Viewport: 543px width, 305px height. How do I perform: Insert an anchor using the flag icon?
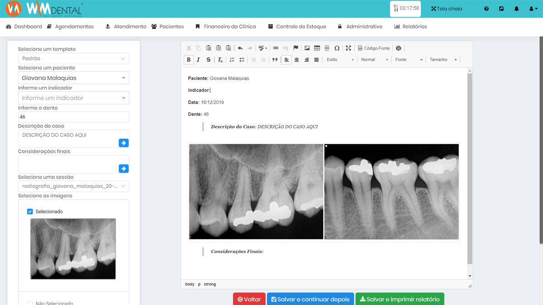(x=295, y=48)
